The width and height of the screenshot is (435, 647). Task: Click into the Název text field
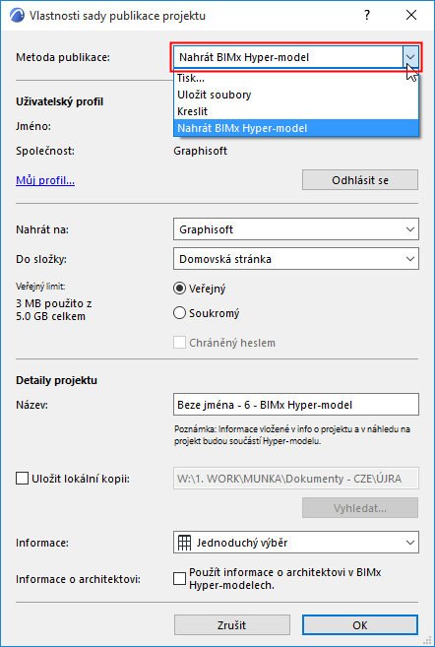(x=296, y=405)
